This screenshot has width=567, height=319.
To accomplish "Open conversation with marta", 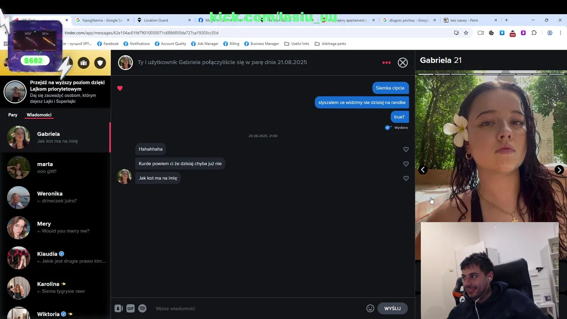I will (x=55, y=167).
